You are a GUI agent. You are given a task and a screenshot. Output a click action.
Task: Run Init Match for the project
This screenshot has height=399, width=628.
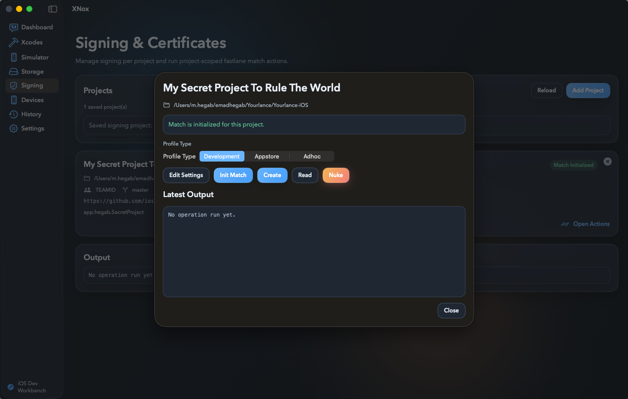[x=233, y=175]
